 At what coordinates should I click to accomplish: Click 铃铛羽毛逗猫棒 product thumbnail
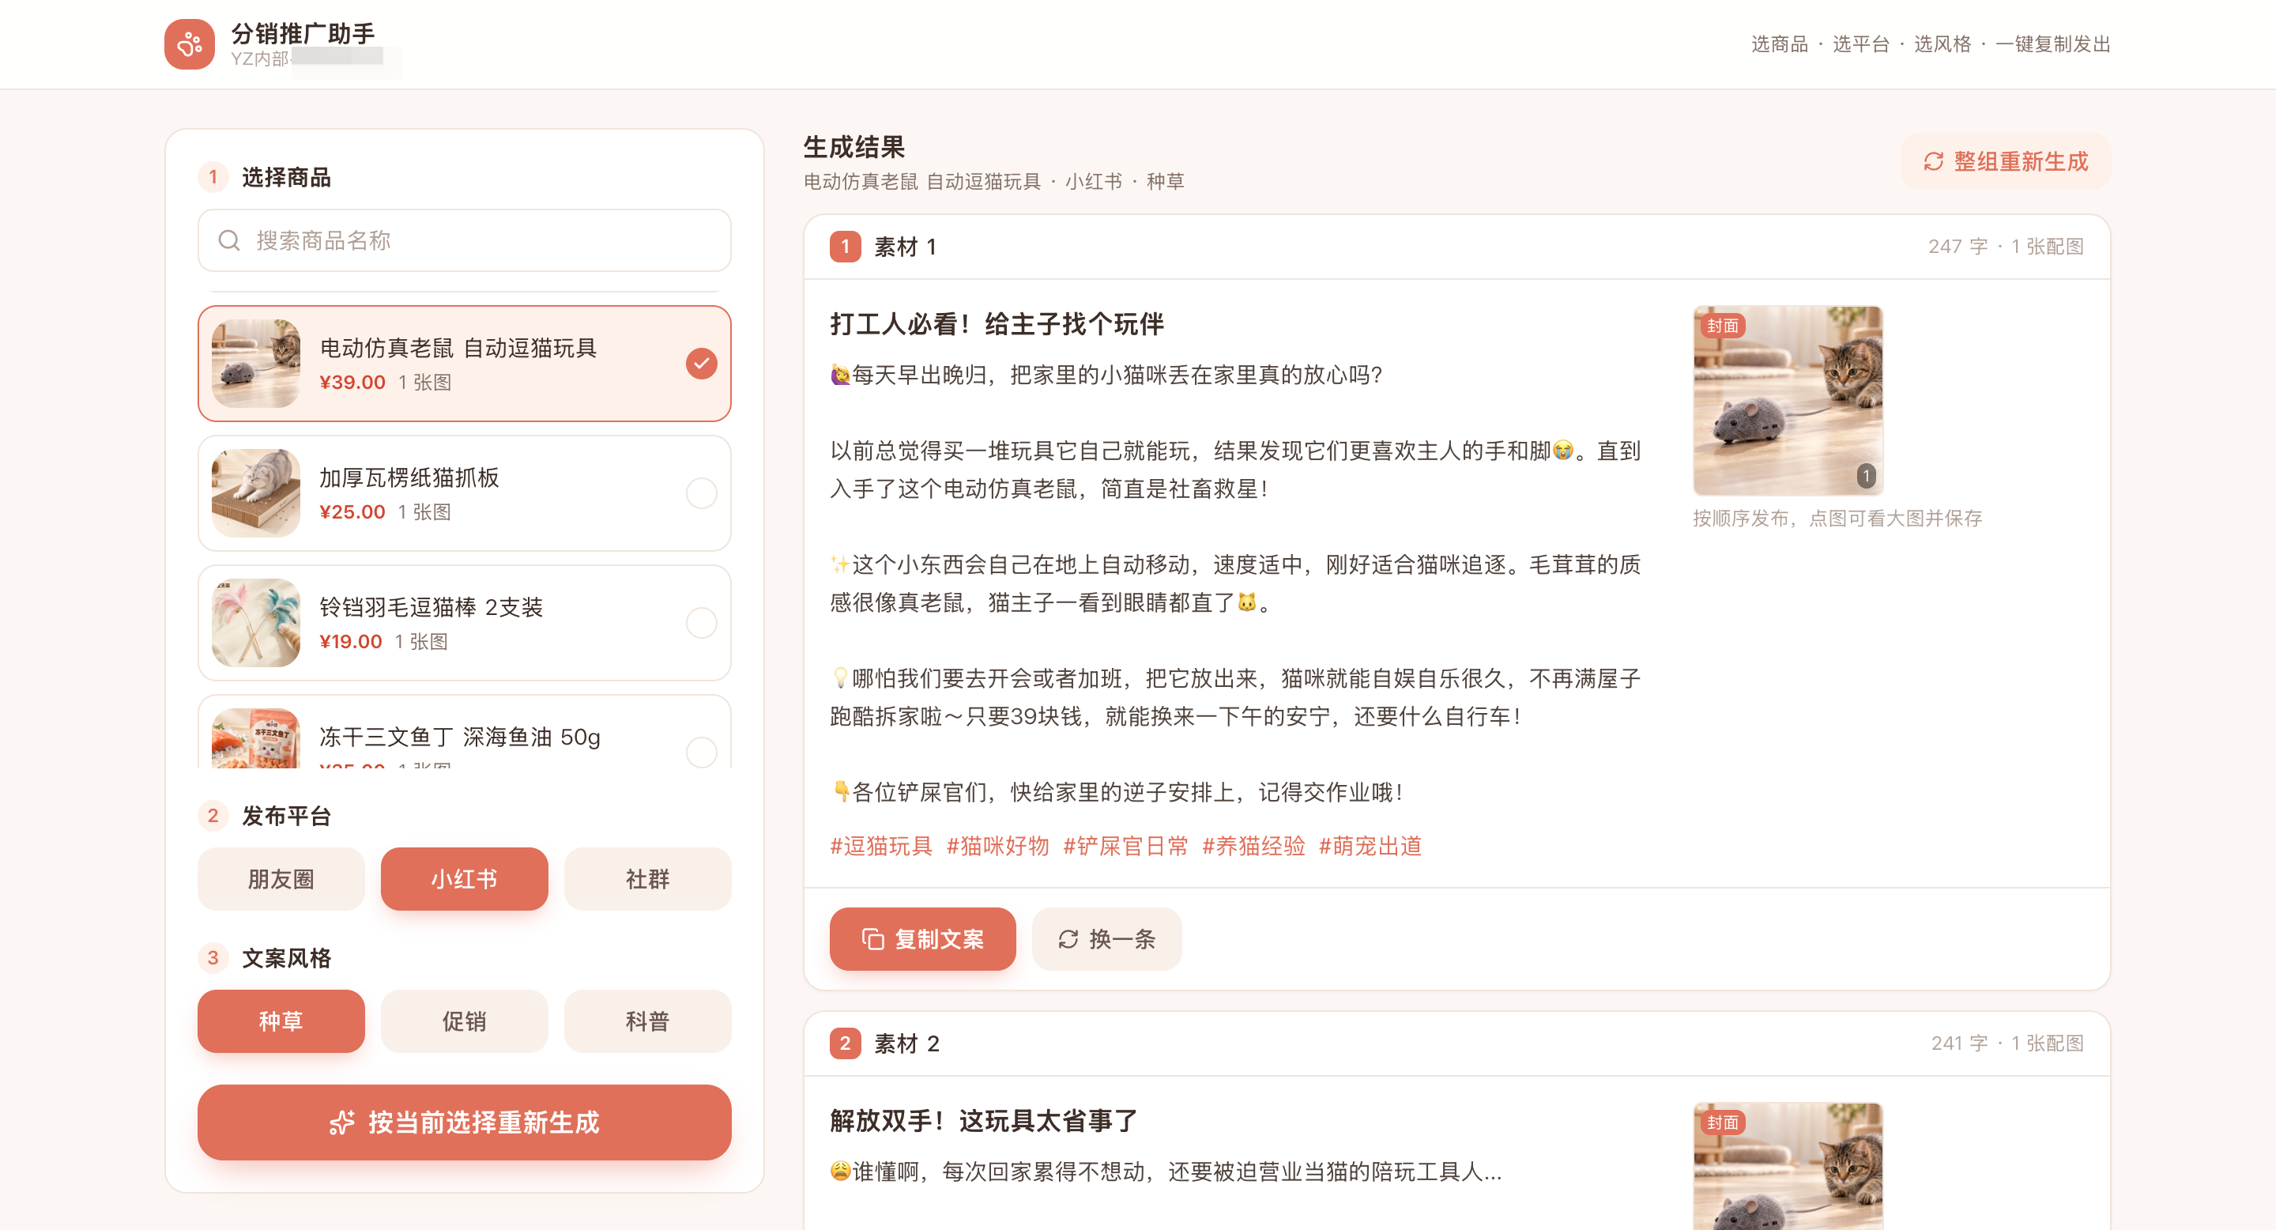[256, 623]
